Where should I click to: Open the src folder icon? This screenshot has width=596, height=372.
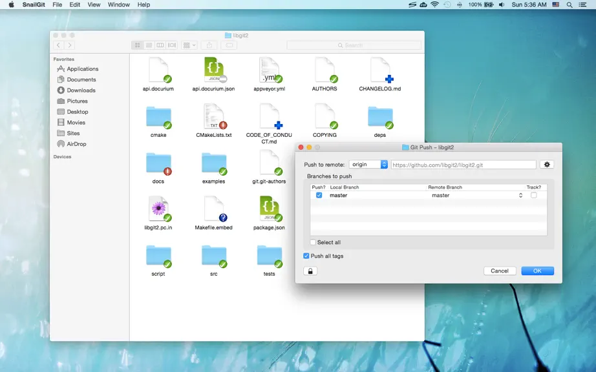214,256
